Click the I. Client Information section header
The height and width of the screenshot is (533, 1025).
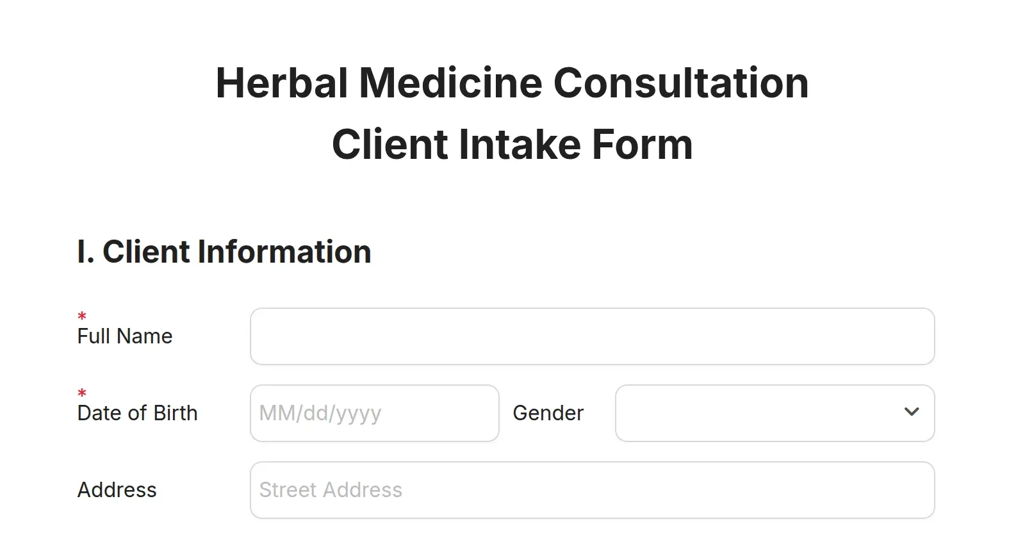[x=224, y=251]
